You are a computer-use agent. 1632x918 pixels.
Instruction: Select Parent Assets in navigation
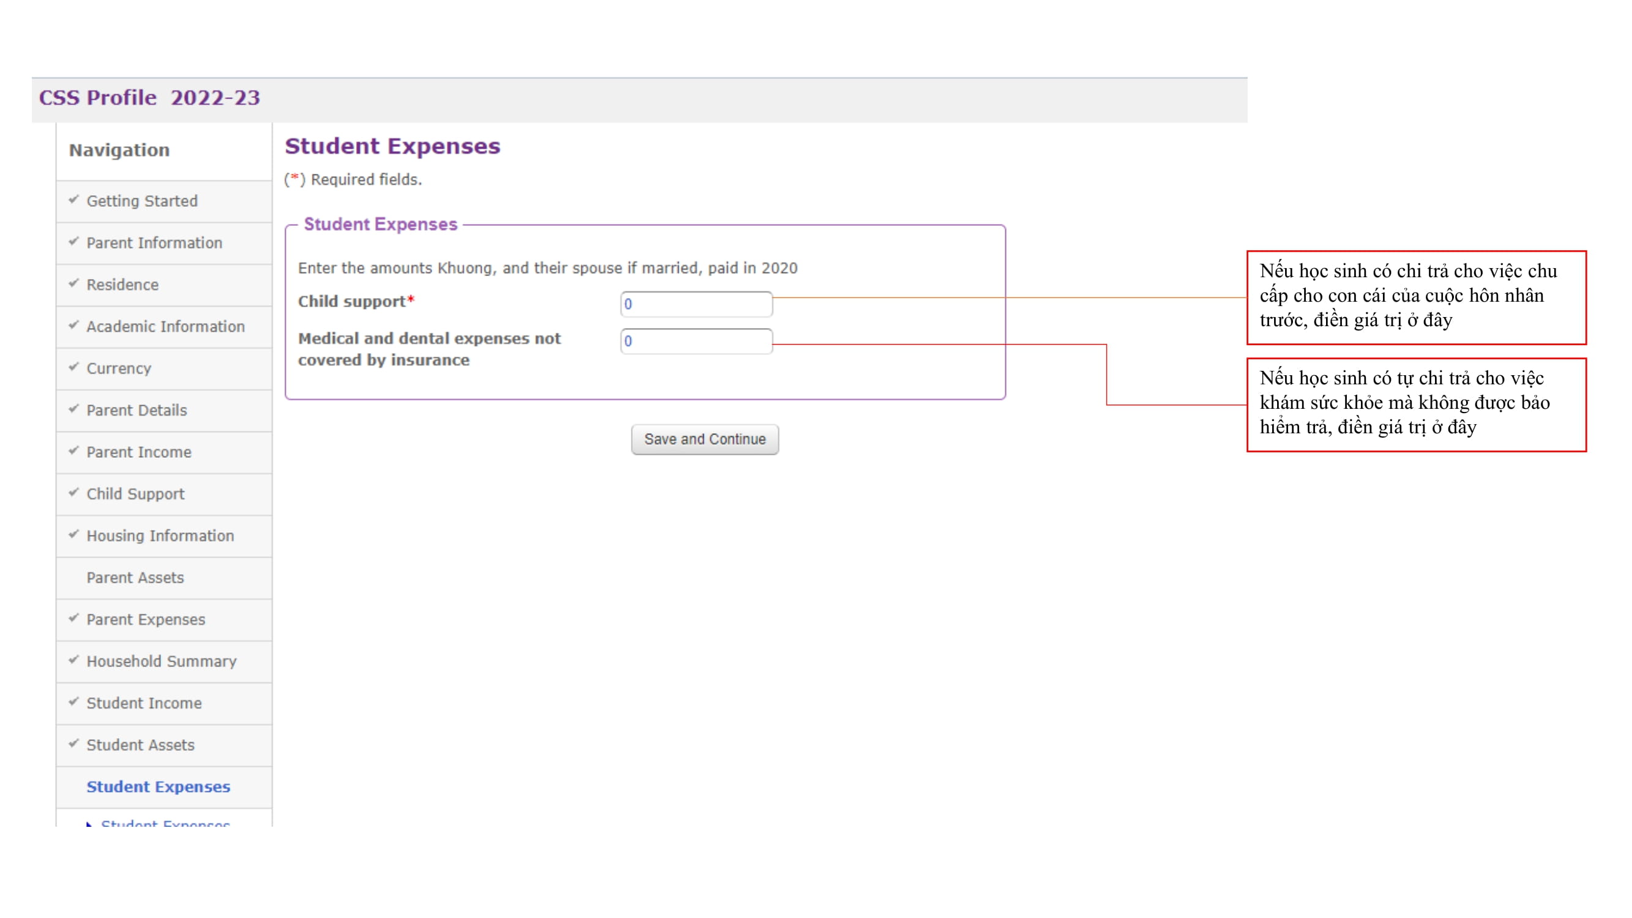(135, 577)
